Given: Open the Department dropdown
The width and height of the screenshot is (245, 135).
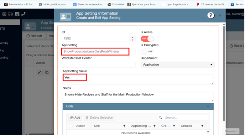Looking at the screenshot, I should [177, 65].
